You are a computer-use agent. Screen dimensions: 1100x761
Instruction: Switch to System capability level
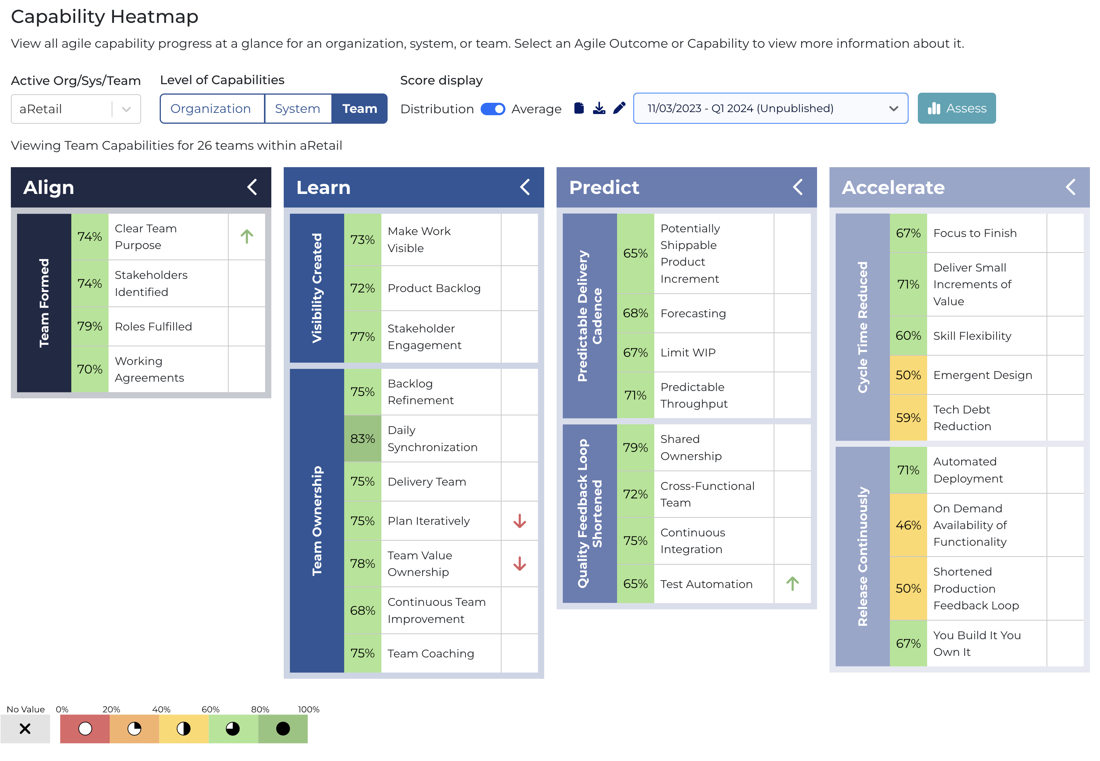point(297,109)
